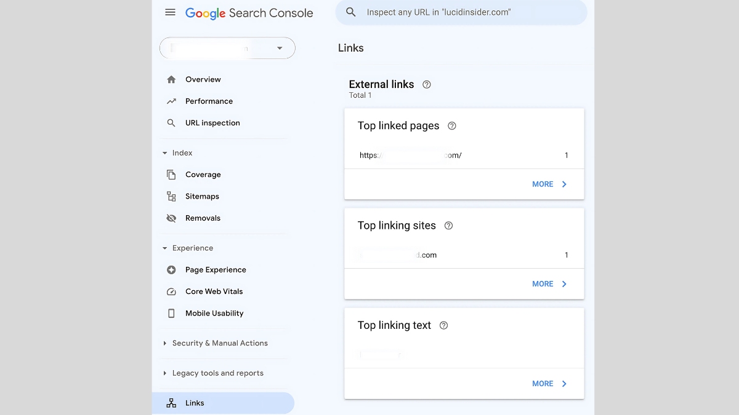Click the Performance trend icon

[171, 101]
